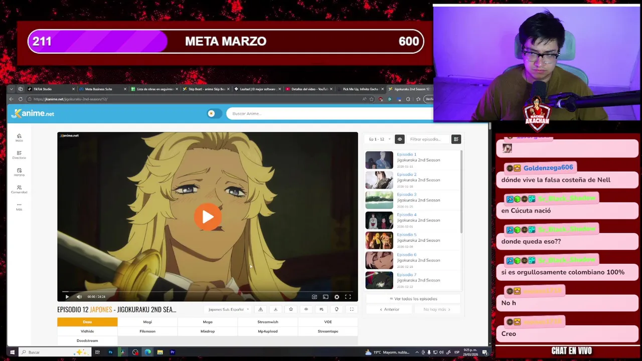
Task: Go to Inicio in the left sidebar
Action: (19, 137)
